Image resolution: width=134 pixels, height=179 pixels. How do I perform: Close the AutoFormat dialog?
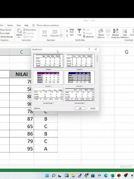pos(96,49)
